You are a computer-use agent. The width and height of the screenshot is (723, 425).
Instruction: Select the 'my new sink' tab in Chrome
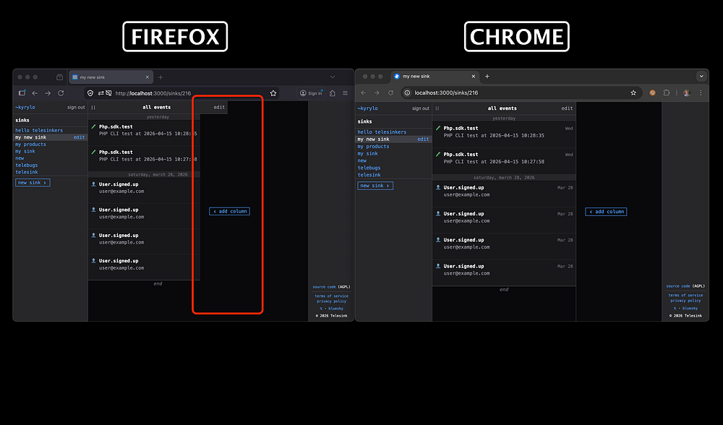tap(435, 77)
